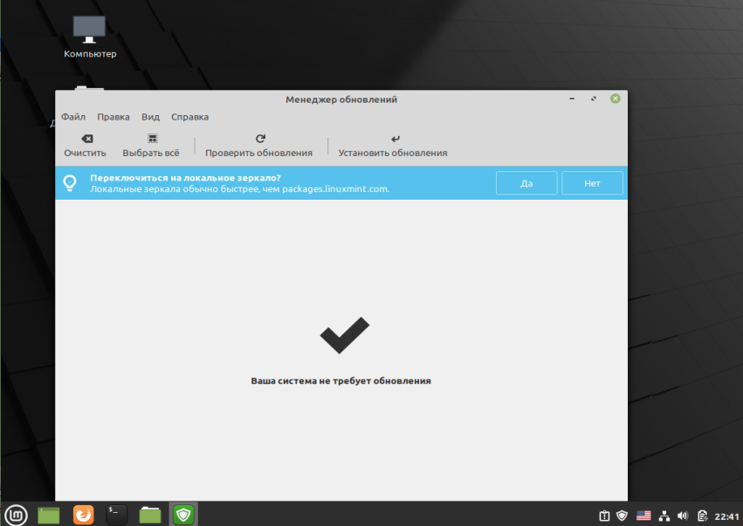Open the Файл menu

click(73, 117)
